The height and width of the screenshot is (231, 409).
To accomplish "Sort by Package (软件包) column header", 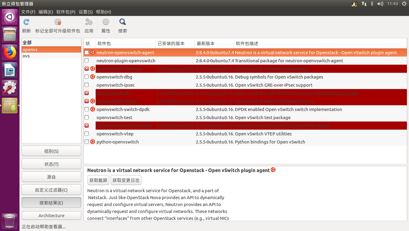I will 125,43.
